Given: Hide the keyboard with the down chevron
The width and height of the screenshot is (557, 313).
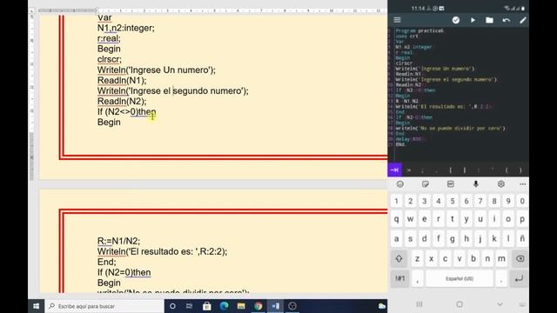Looking at the screenshot, I should click(500, 304).
